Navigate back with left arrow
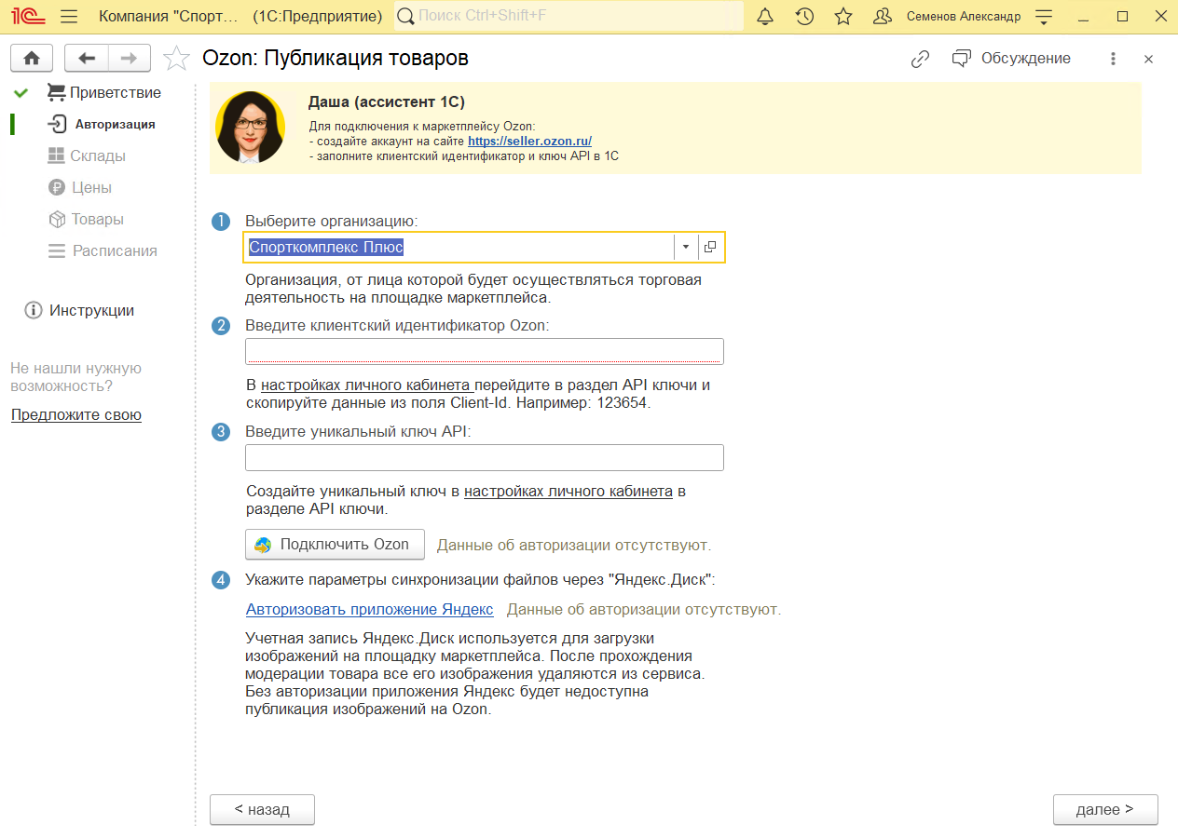The height and width of the screenshot is (838, 1178). [87, 58]
